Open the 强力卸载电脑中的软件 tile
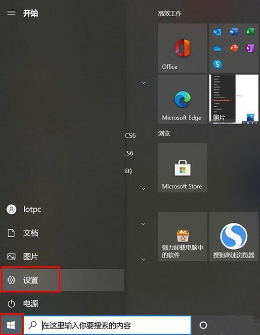This screenshot has width=260, height=335. point(182,237)
